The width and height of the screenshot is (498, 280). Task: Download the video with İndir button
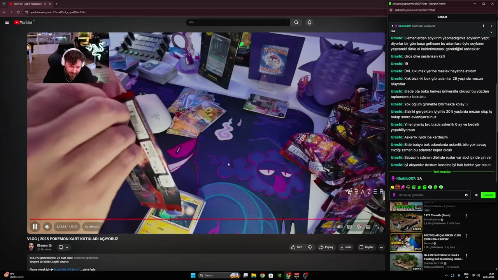[345, 247]
